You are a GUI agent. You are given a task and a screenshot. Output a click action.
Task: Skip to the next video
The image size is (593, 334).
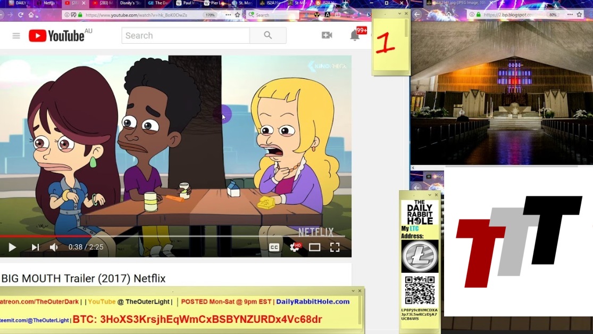coord(35,247)
